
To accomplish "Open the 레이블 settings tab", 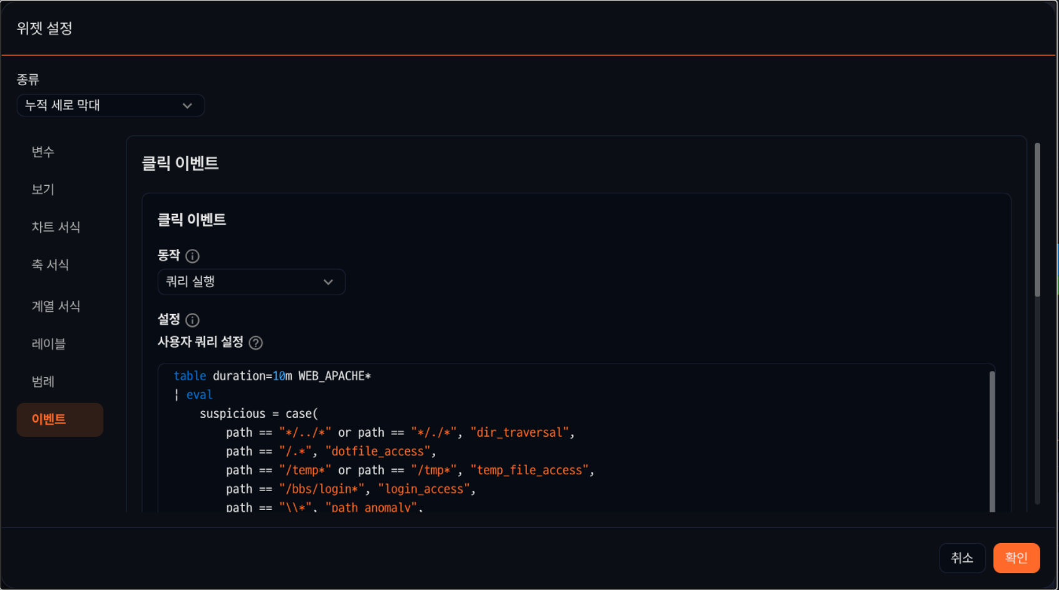I will click(48, 344).
